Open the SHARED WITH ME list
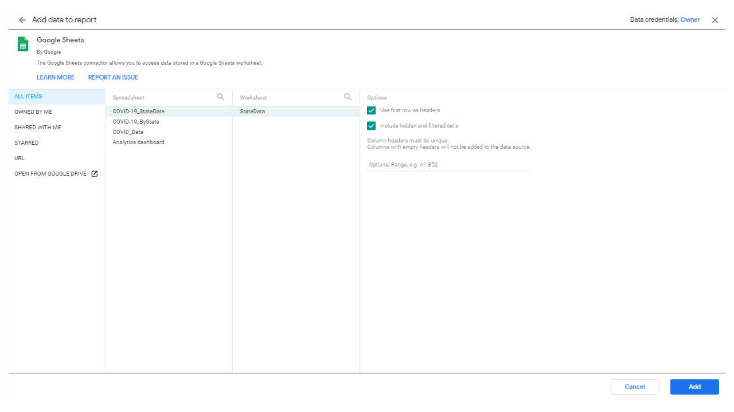 click(57, 128)
